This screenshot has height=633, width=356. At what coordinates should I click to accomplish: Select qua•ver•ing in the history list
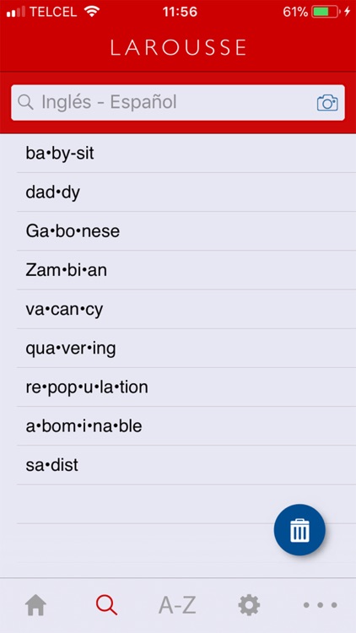click(186, 349)
